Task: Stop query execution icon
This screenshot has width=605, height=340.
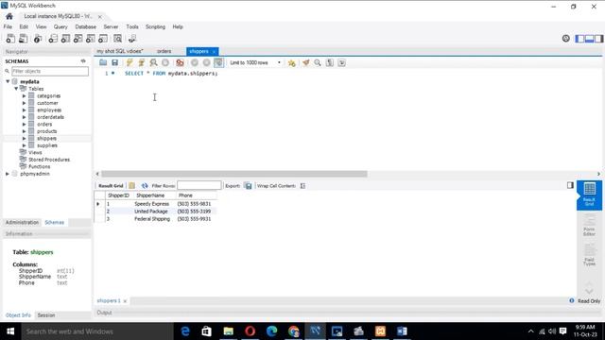Action: (165, 62)
